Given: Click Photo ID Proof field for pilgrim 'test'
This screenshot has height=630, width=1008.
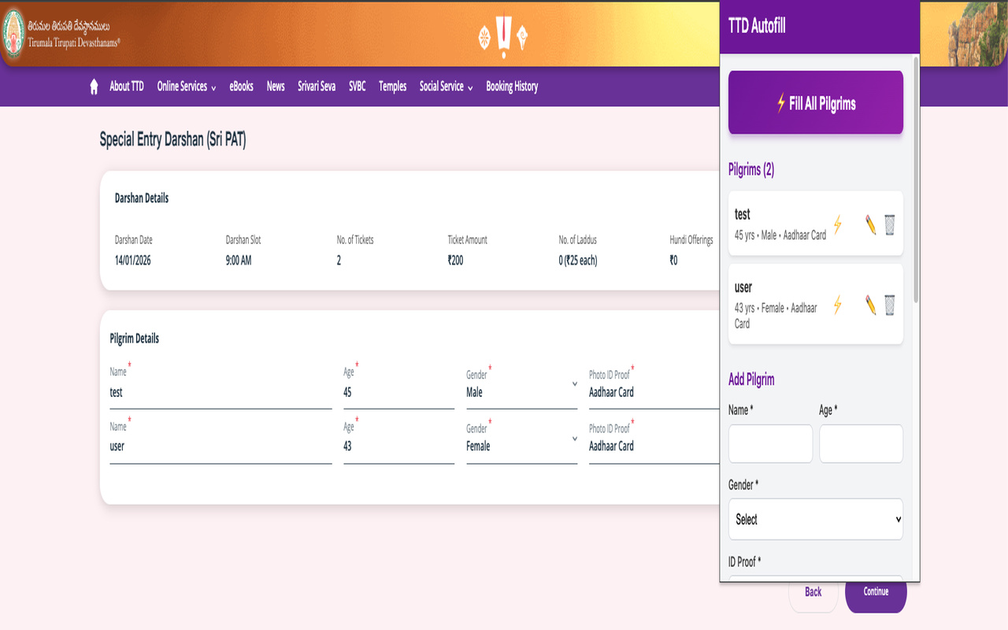Looking at the screenshot, I should pyautogui.click(x=654, y=392).
